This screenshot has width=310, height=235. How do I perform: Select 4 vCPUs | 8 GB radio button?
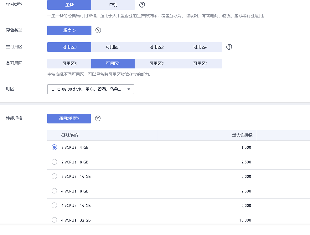tap(54, 191)
